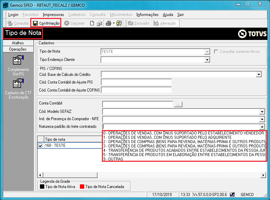
Task: Click the copy record icon beside new document
Action: [x=99, y=23]
